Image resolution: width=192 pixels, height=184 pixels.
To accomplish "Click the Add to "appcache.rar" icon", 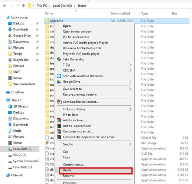I will pos(59,126).
